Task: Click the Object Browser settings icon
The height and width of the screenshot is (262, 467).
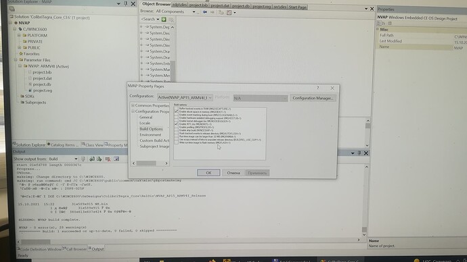Action: (x=229, y=12)
